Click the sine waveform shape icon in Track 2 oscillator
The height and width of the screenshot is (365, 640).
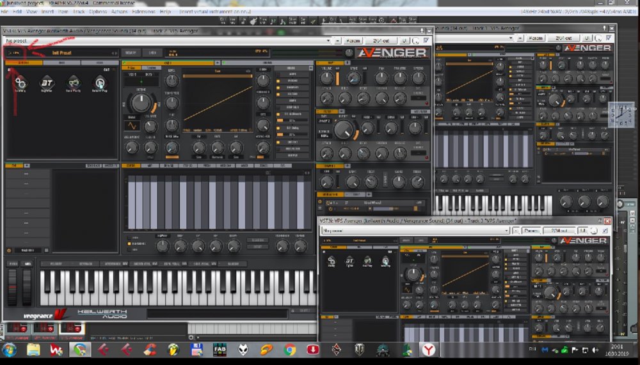point(132,126)
